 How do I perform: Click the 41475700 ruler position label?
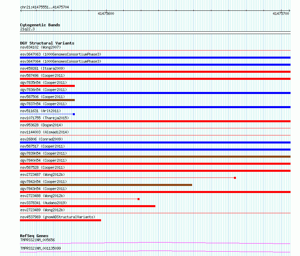pos(281,13)
